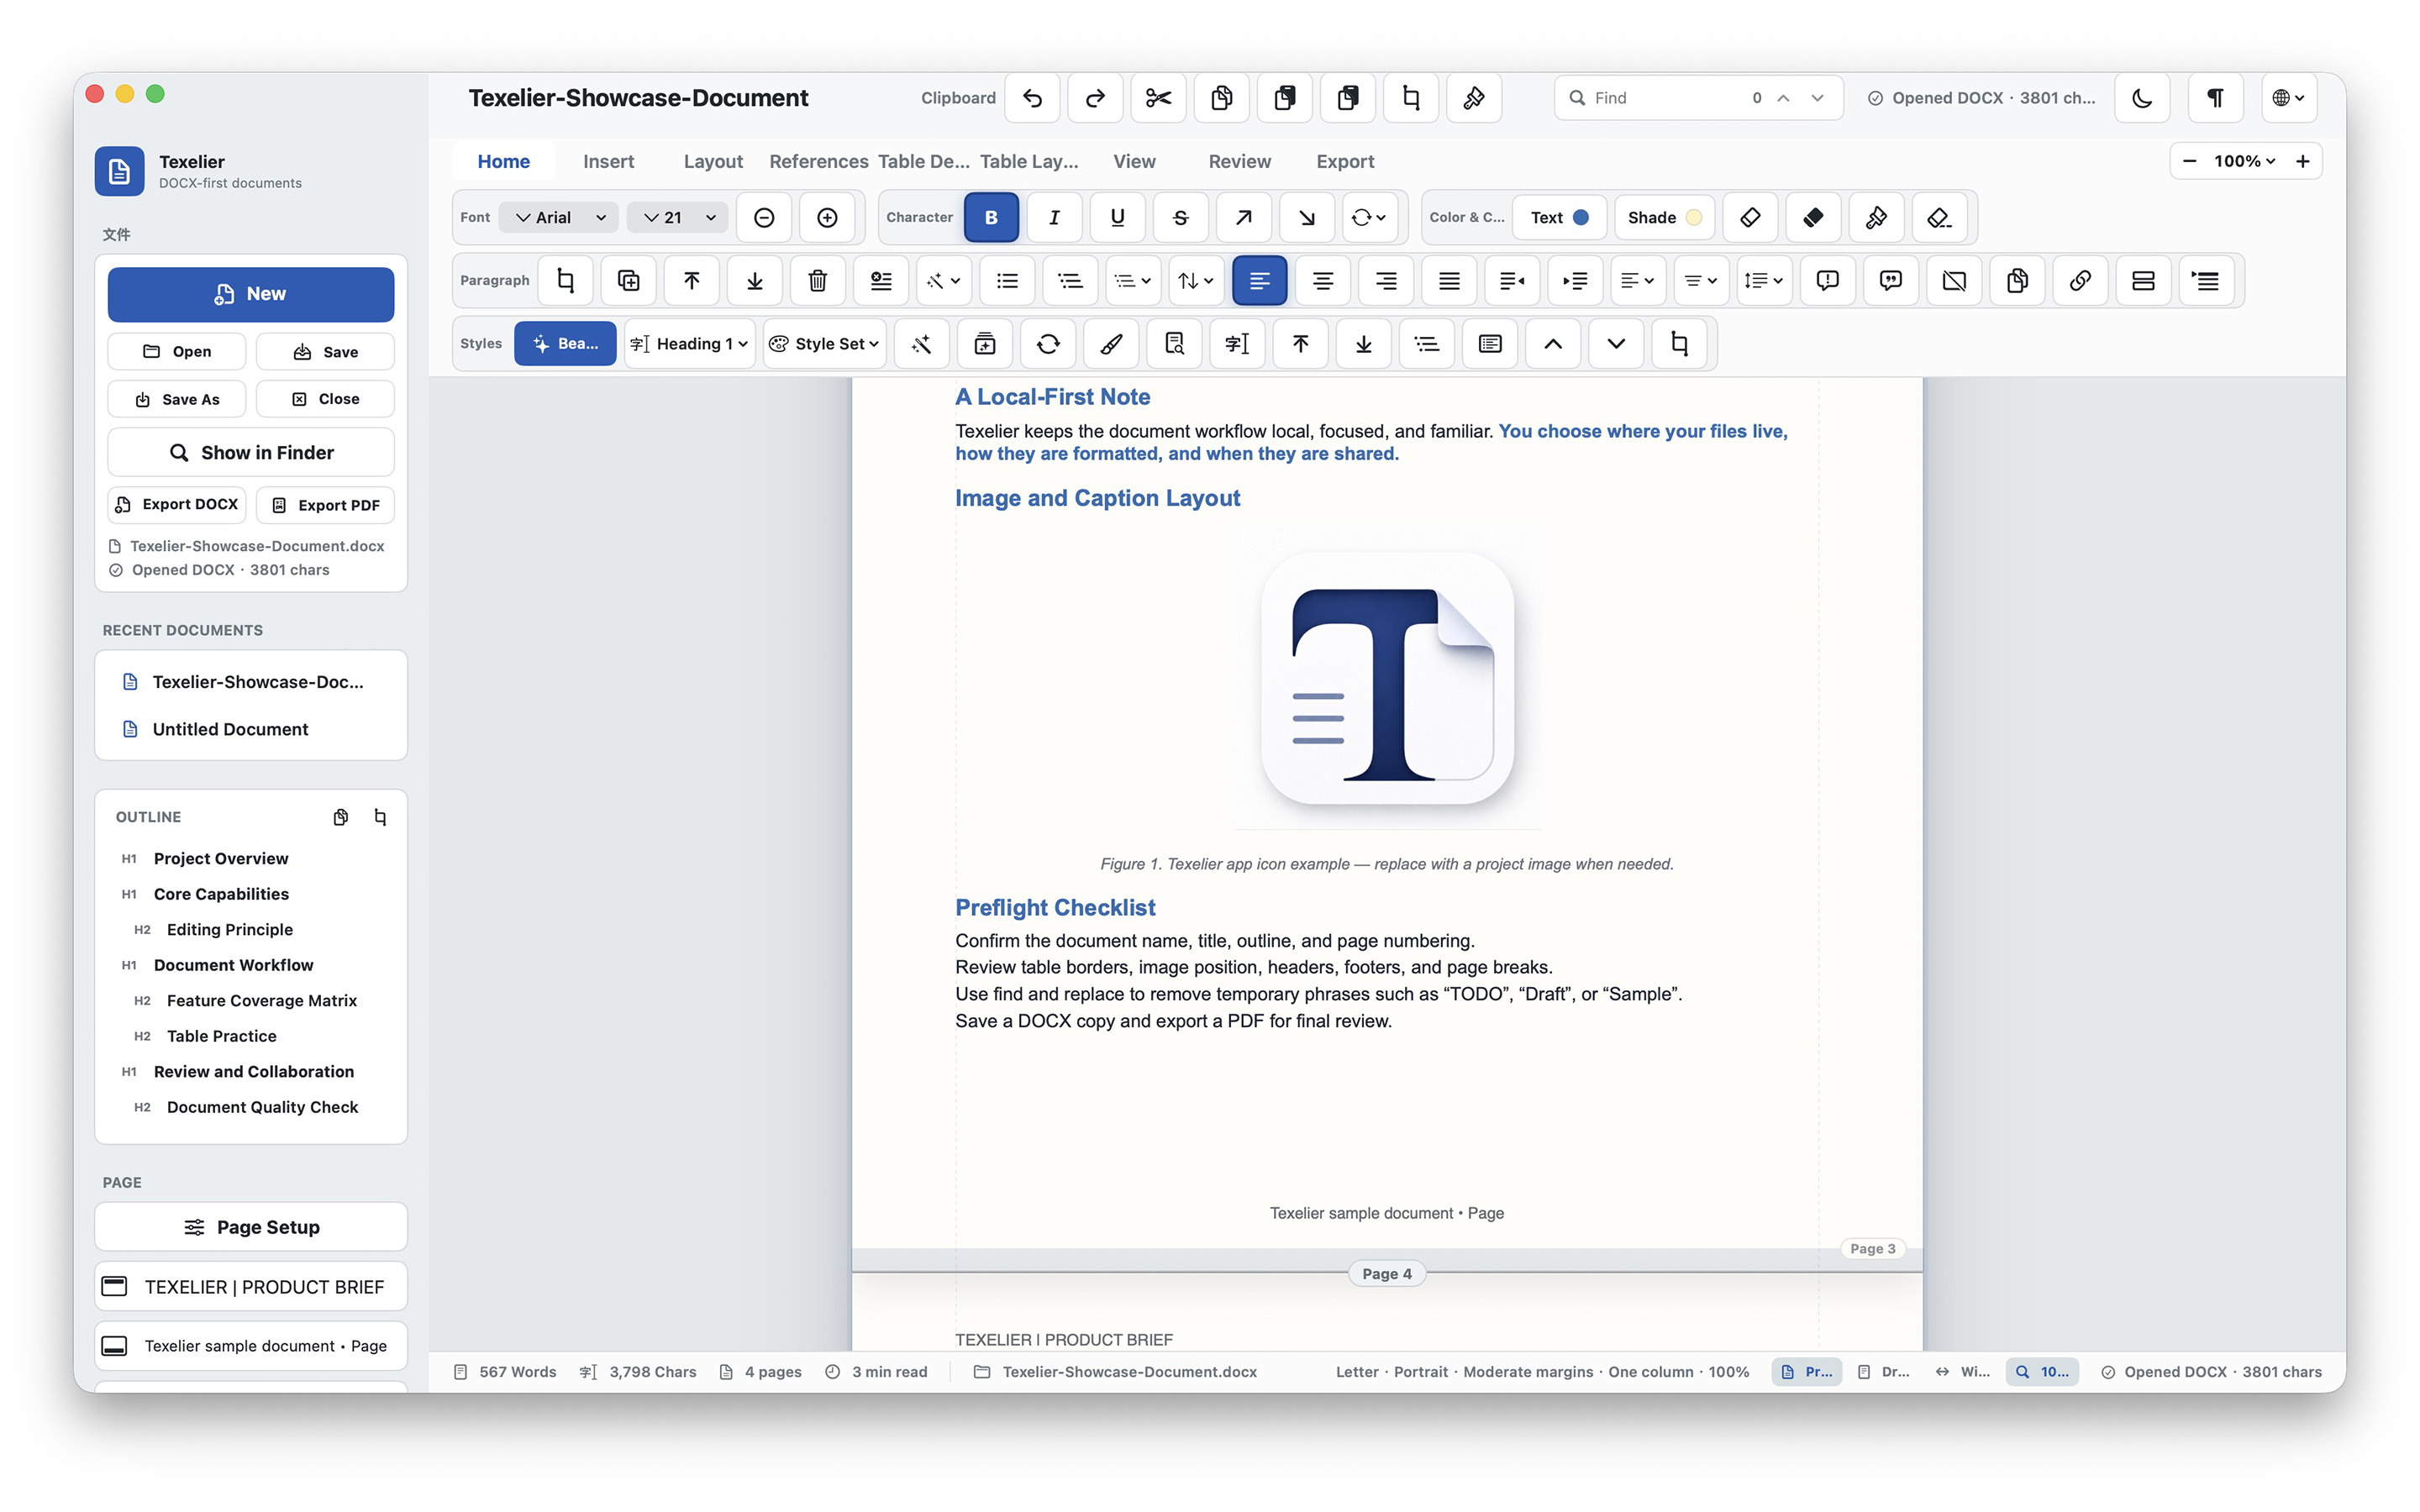Viewport: 2420px width, 1512px height.
Task: Toggle paragraph marks pilcrow button
Action: [x=2215, y=98]
